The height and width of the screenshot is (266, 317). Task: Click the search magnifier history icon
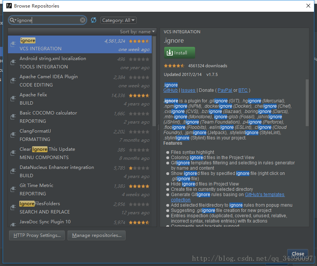13,20
